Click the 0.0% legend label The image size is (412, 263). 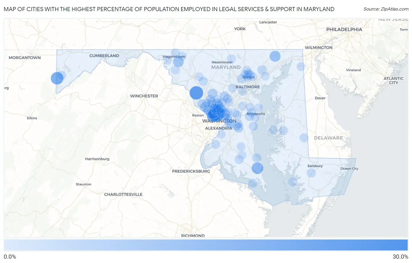point(10,257)
